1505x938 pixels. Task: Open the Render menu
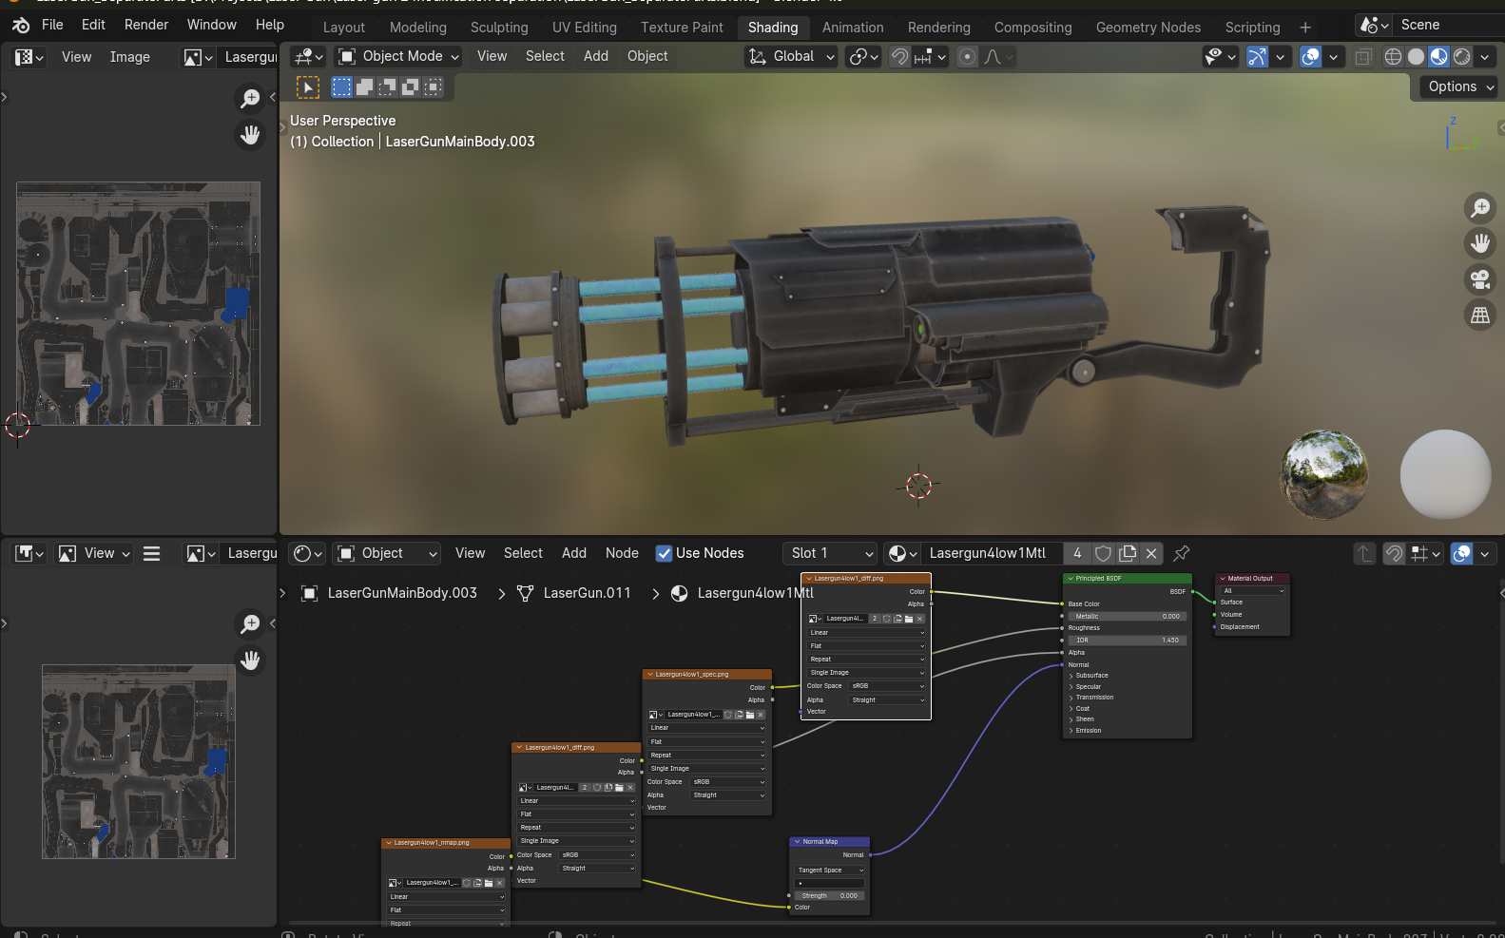(146, 25)
